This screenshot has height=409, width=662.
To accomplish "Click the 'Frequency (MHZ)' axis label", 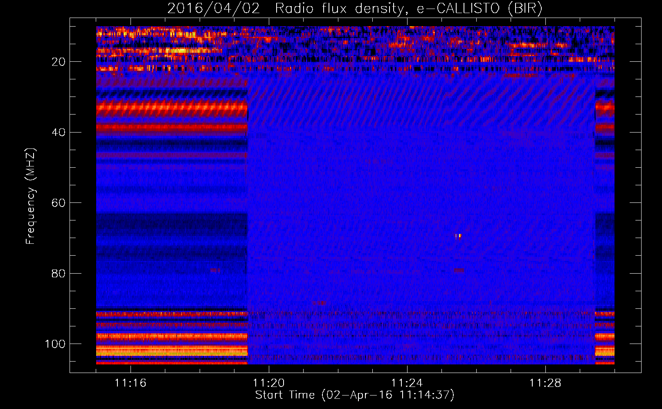I will click(31, 196).
